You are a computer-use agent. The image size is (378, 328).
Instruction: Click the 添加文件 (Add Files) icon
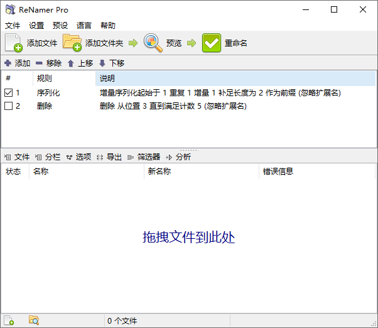pos(14,43)
